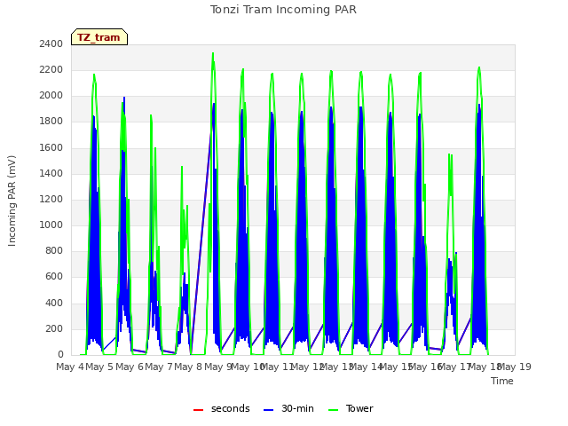Click the y-axis tick value 1000
Viewport: 568px width, 426px height.
51,225
